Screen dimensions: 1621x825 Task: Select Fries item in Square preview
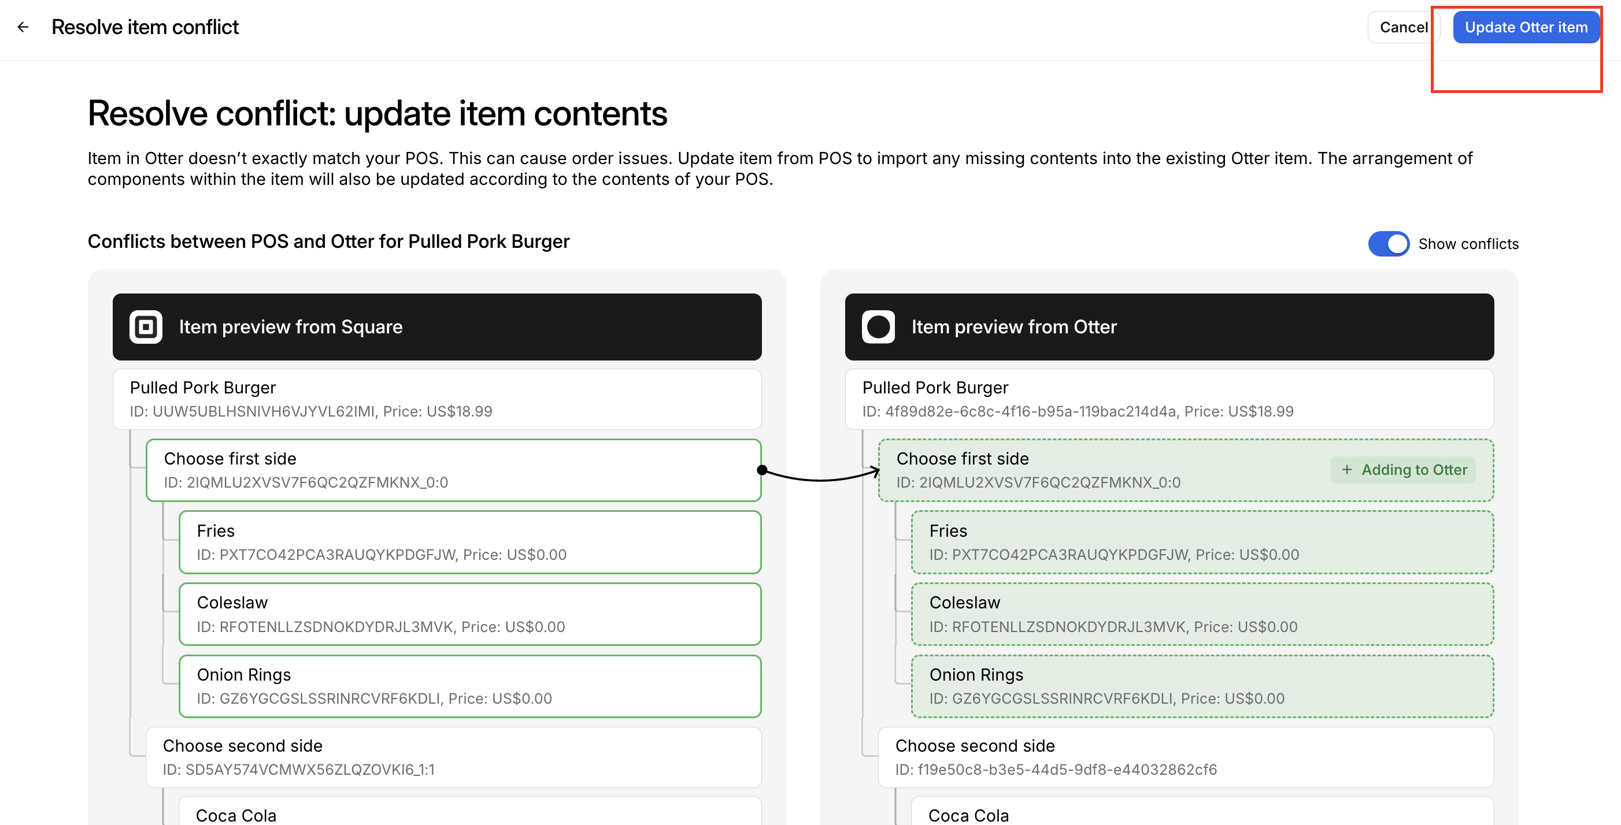tap(470, 542)
